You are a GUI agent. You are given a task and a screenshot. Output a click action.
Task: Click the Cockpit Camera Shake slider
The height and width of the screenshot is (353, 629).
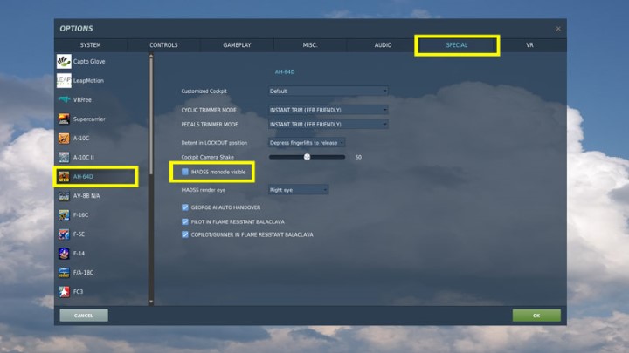[x=307, y=157]
